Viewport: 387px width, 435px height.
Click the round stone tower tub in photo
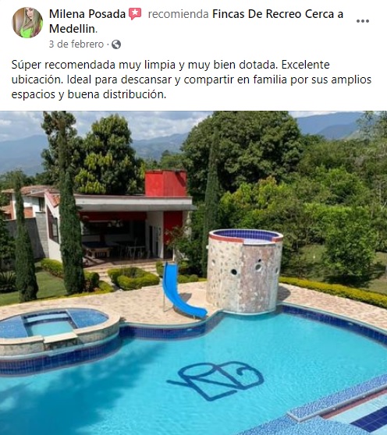pyautogui.click(x=244, y=271)
